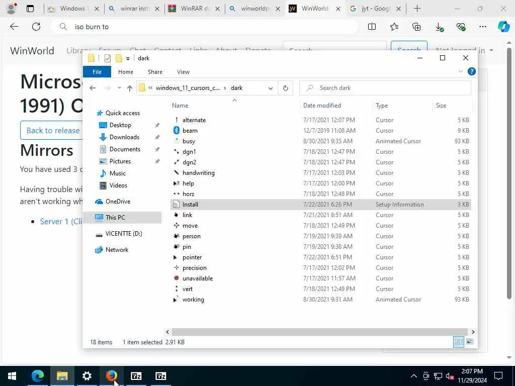Open Edge browser essentials heart icon
This screenshot has width=515, height=386.
pyautogui.click(x=461, y=27)
